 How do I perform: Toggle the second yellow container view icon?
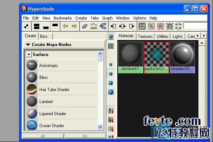[x=151, y=26]
